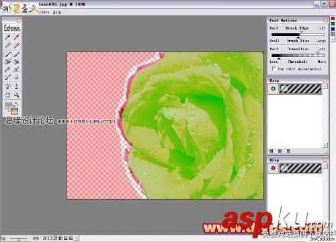Select the Magic Fill tool
The height and width of the screenshot is (242, 336).
coord(7,62)
